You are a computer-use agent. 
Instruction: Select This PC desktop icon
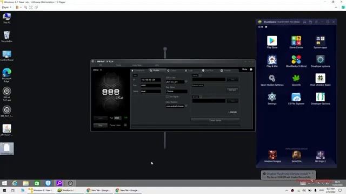pyautogui.click(x=6, y=18)
